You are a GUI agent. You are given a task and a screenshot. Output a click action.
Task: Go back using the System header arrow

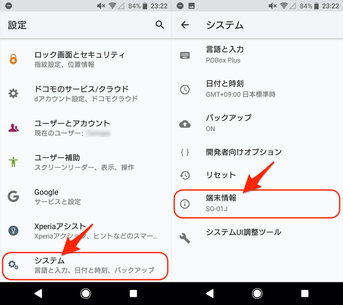[185, 25]
